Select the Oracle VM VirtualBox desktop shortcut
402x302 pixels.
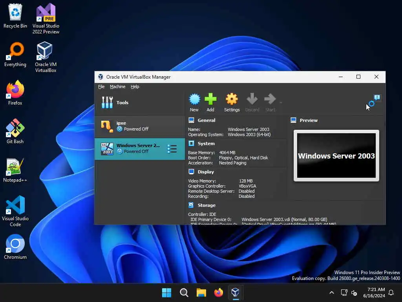(46, 57)
